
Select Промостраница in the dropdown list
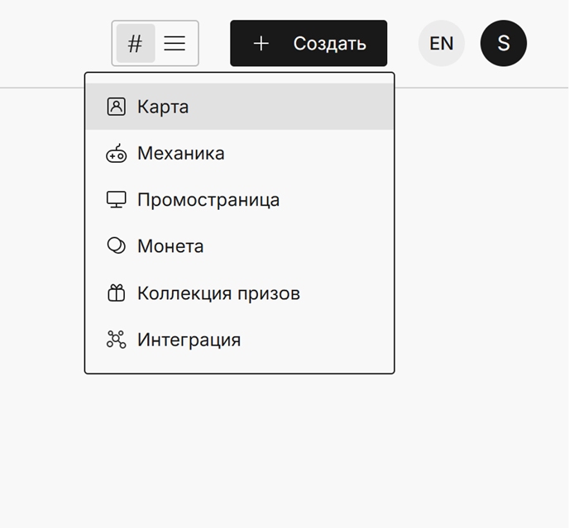pos(240,199)
